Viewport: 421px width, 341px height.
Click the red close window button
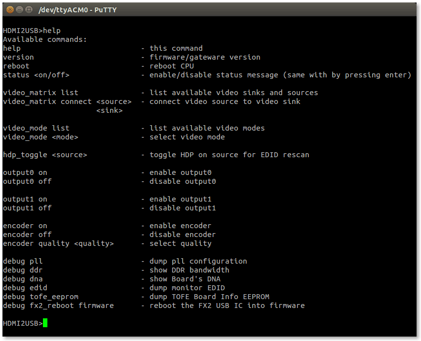pyautogui.click(x=10, y=9)
